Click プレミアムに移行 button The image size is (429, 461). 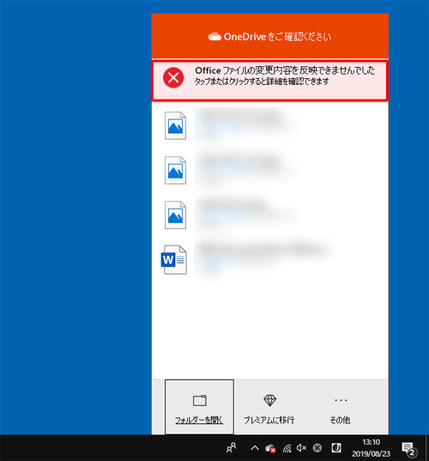(269, 407)
